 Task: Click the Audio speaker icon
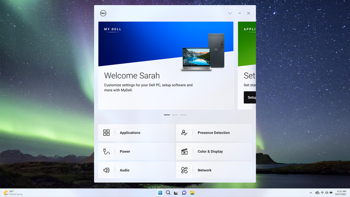[106, 170]
